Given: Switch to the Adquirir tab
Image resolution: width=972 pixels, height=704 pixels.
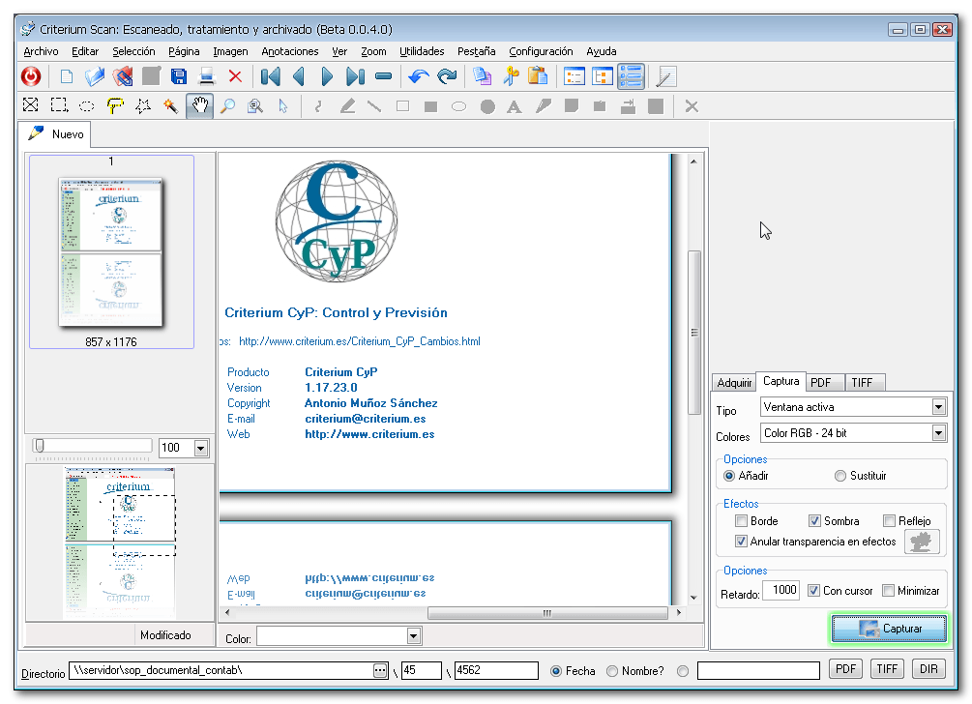Looking at the screenshot, I should coord(734,383).
